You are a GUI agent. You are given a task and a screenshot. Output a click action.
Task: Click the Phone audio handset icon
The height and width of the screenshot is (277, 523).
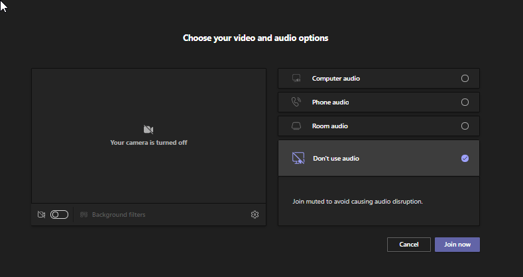tap(296, 102)
